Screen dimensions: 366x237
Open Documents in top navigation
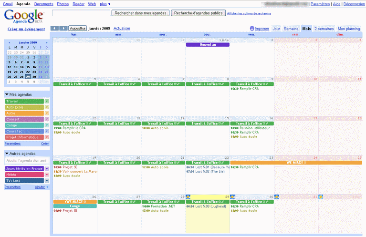click(43, 4)
